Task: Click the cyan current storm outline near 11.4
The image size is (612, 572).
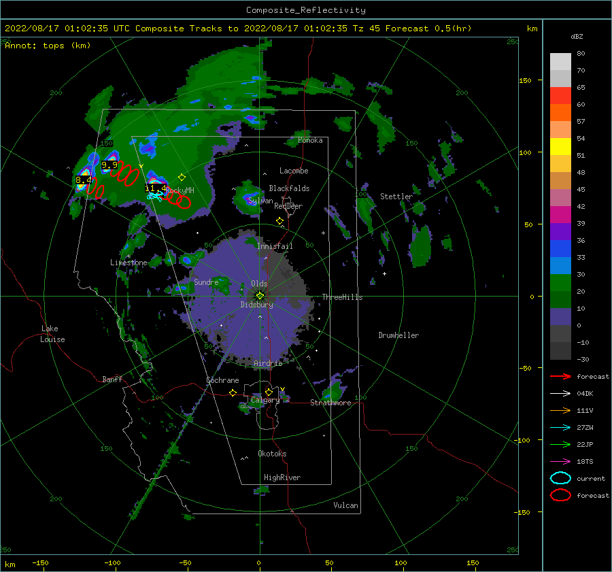Action: [155, 196]
